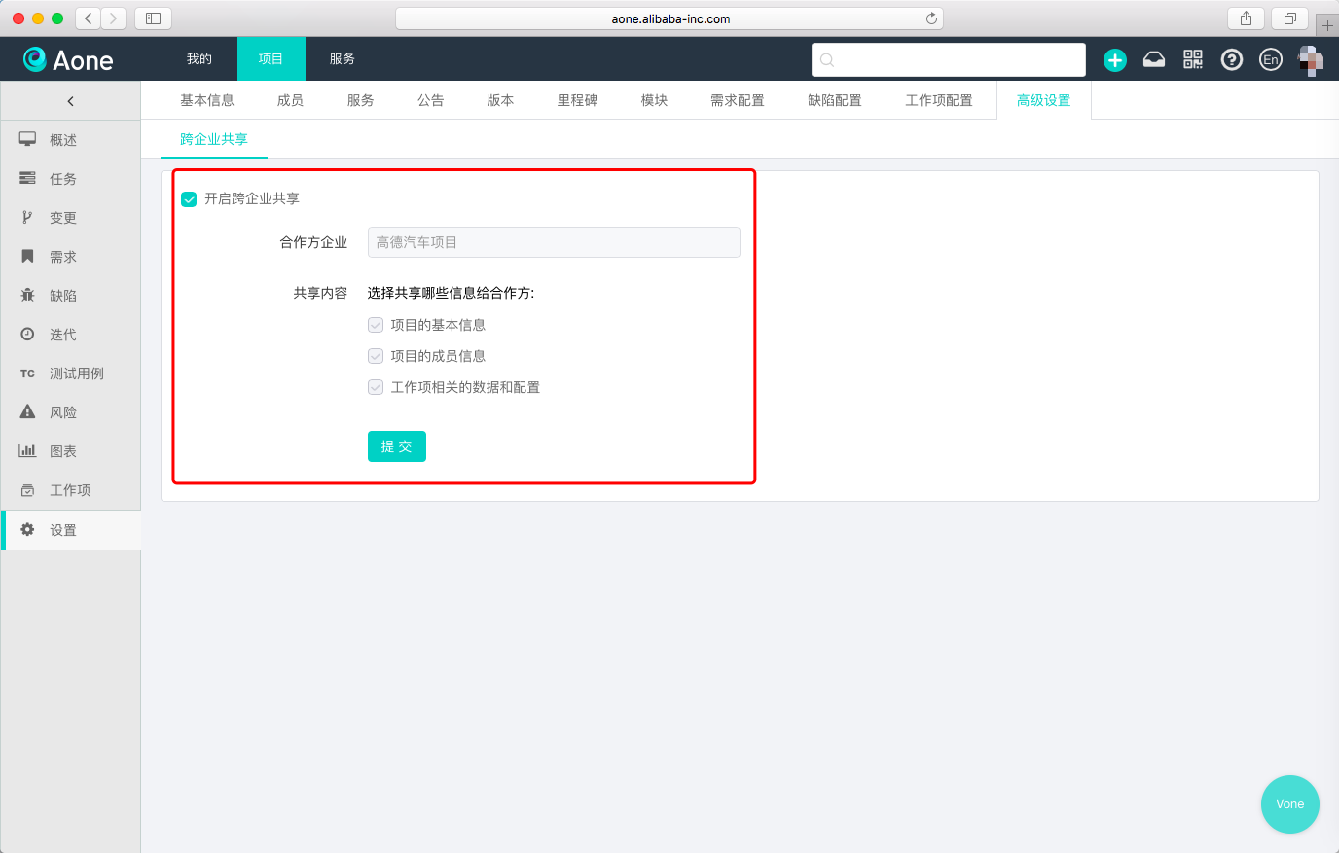
Task: Click the Safari address bar
Action: point(669,18)
